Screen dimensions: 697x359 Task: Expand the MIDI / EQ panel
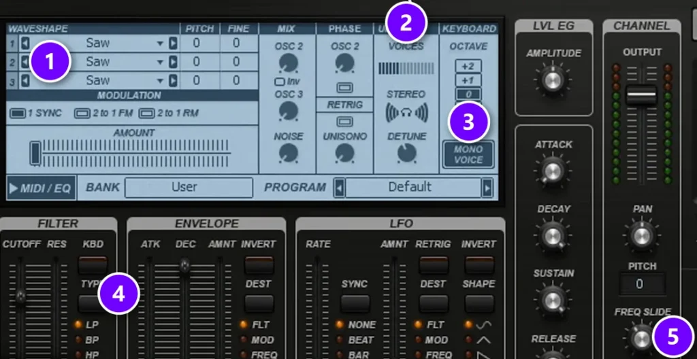point(40,188)
